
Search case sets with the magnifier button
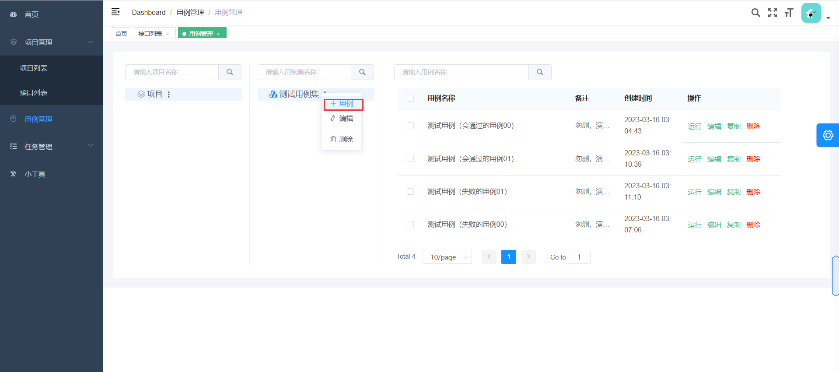pos(362,72)
